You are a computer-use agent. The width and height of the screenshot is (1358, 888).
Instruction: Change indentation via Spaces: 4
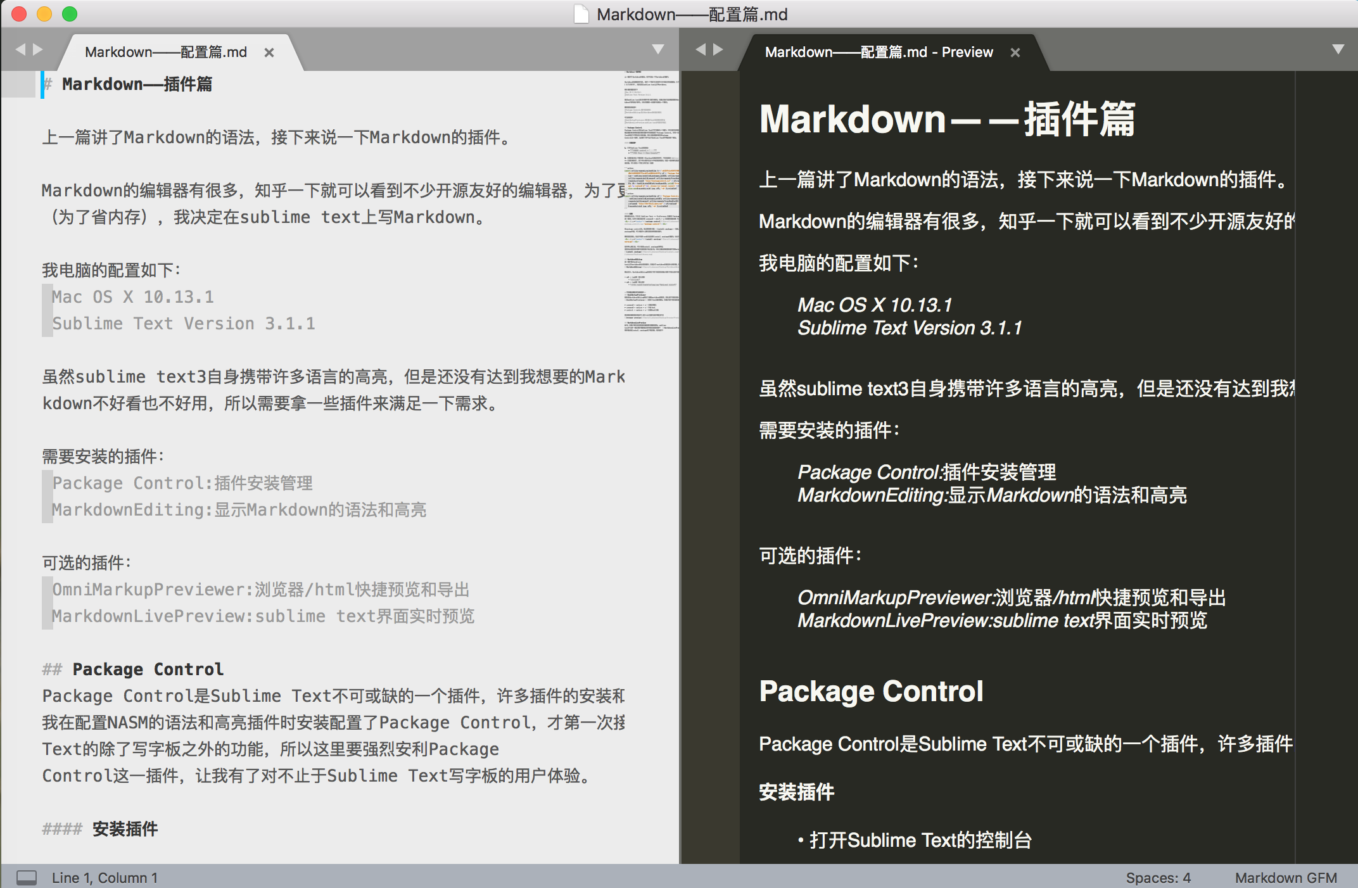pos(1158,877)
